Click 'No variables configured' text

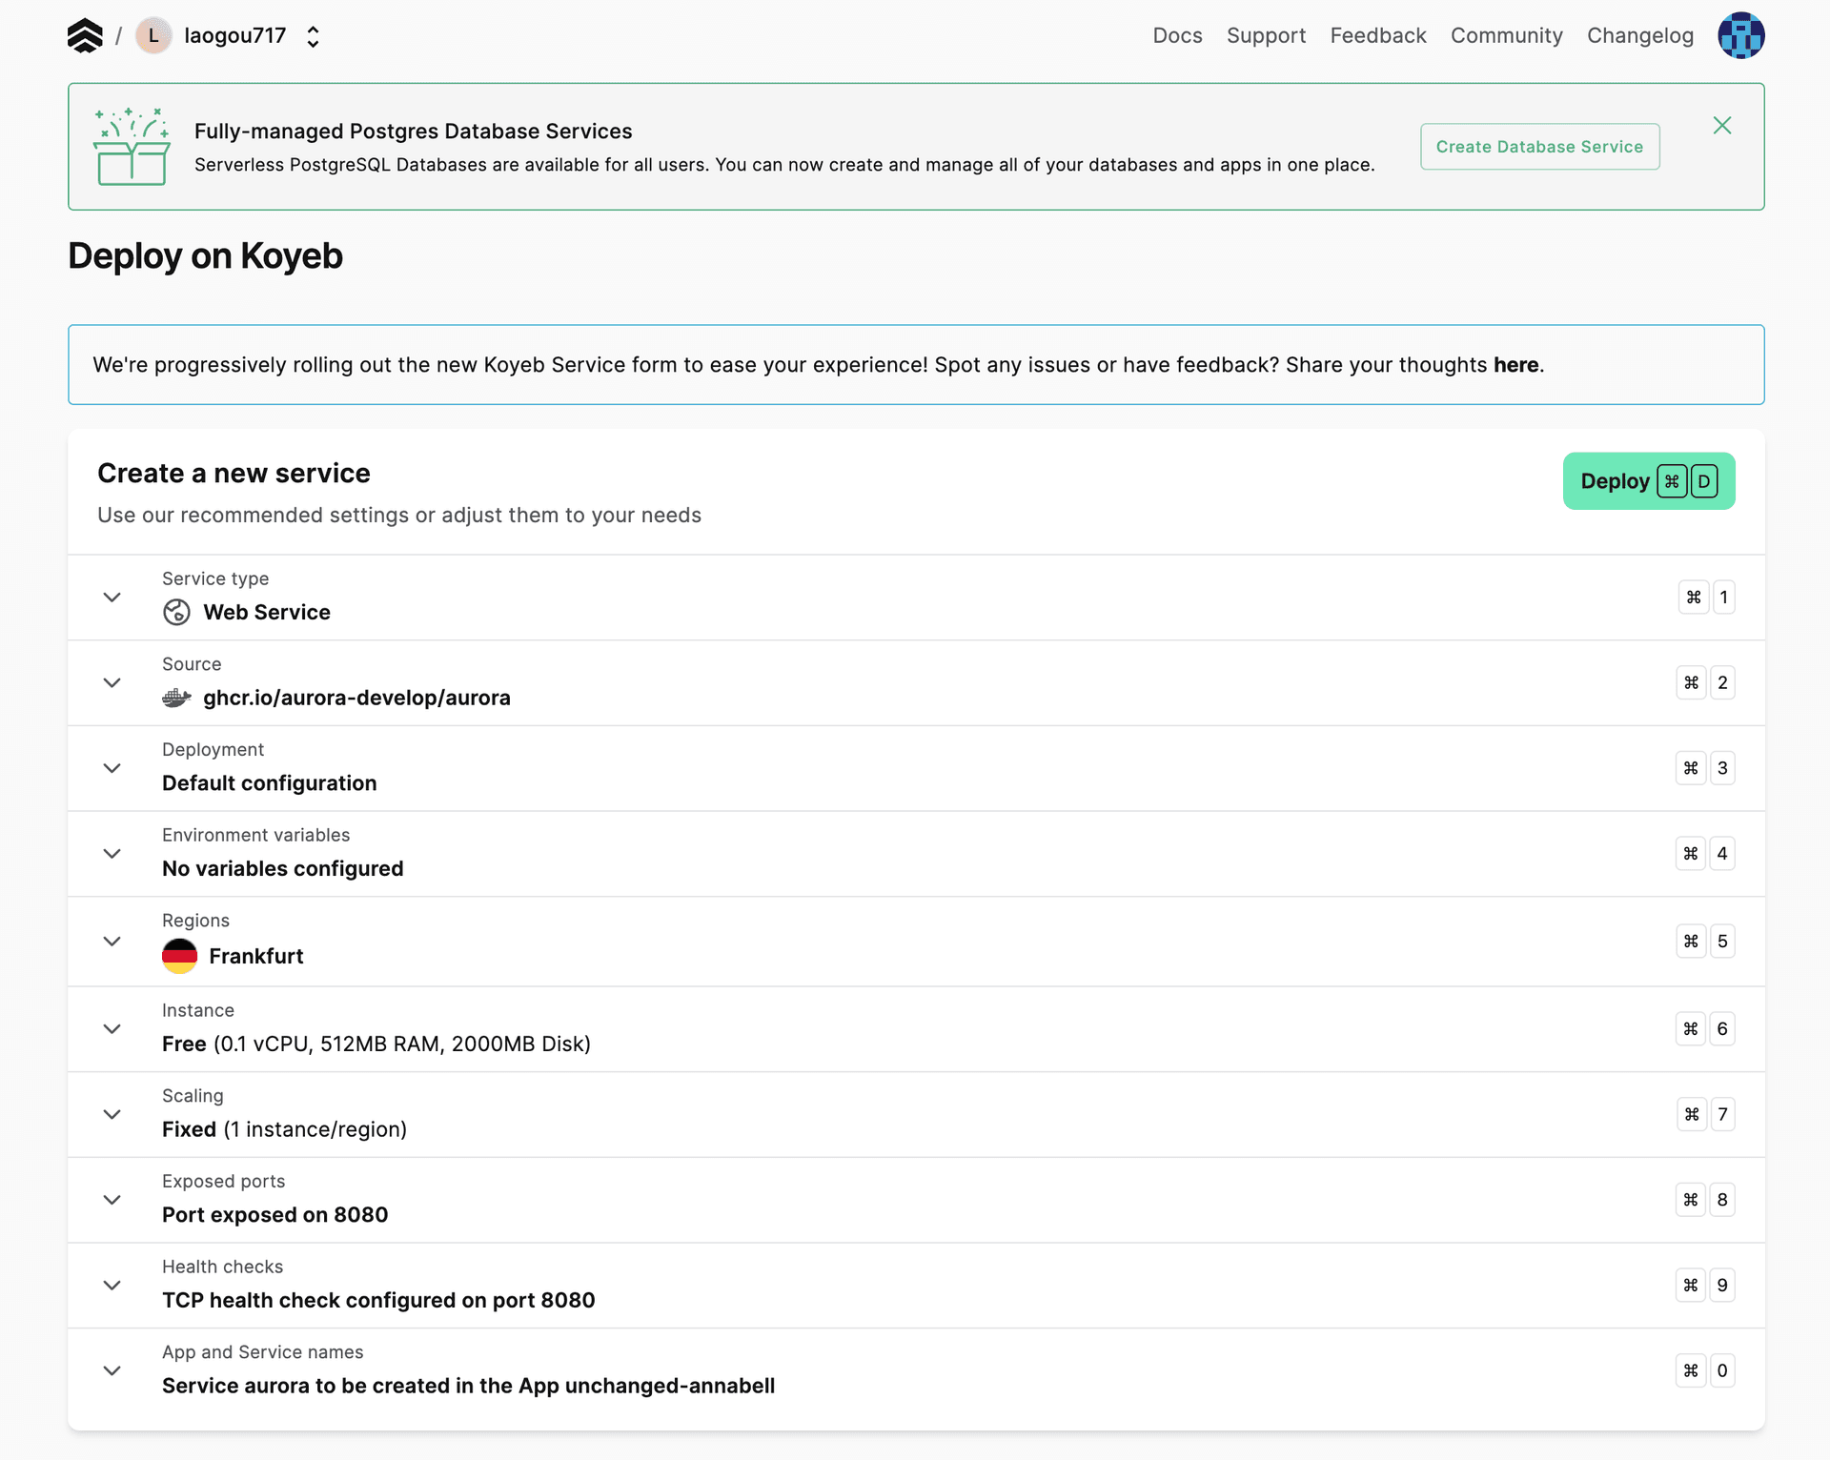pyautogui.click(x=283, y=869)
